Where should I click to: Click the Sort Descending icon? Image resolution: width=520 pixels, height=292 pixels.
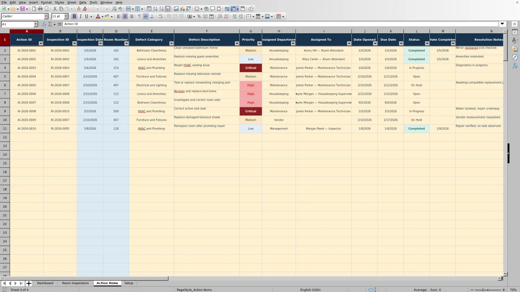pyautogui.click(x=161, y=9)
